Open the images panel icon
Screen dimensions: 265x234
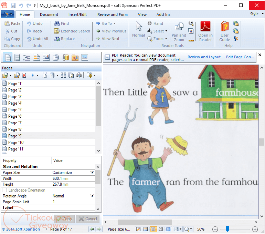click(46, 57)
